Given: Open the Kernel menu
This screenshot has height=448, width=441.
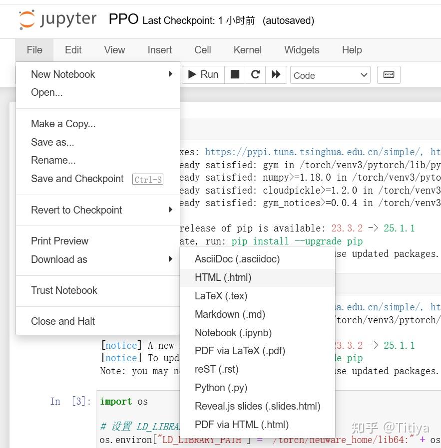Looking at the screenshot, I should click(247, 50).
